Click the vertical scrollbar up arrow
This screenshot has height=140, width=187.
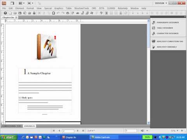coord(148,21)
